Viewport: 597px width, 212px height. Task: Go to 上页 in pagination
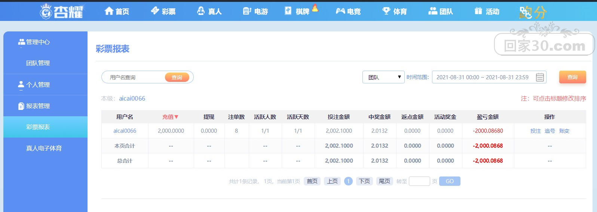pyautogui.click(x=332, y=181)
